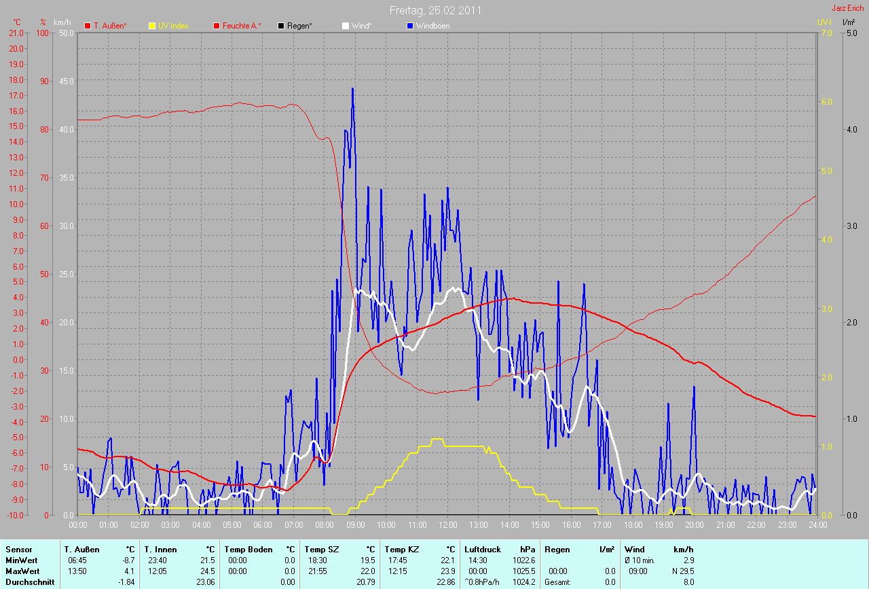Screen dimensions: 869x589
Task: Click the blue Windböen legend swatch
Action: pos(410,26)
